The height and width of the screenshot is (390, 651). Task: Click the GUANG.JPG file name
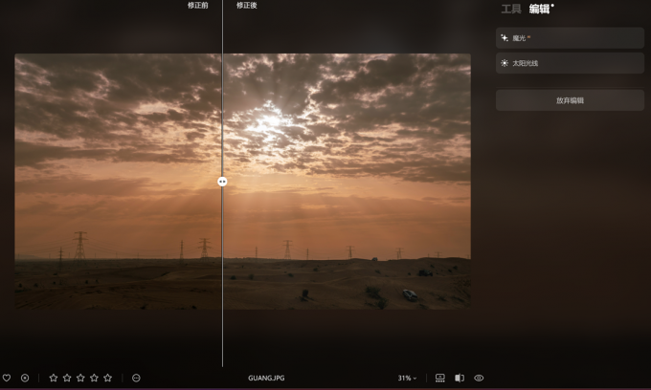266,378
